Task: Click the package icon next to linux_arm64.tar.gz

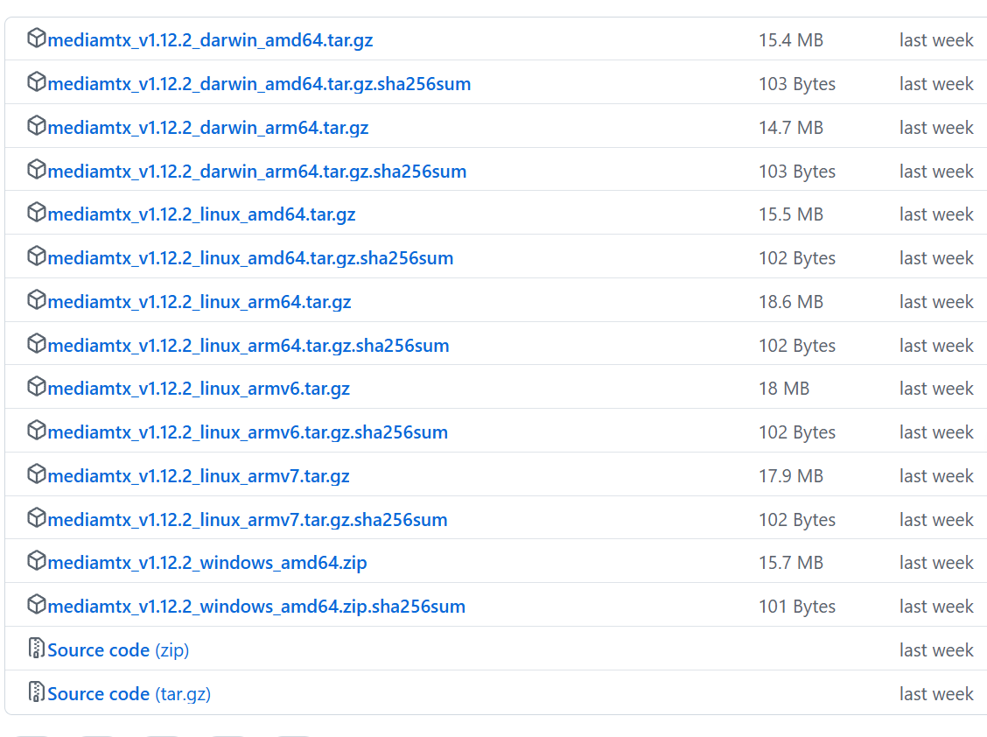Action: point(36,299)
